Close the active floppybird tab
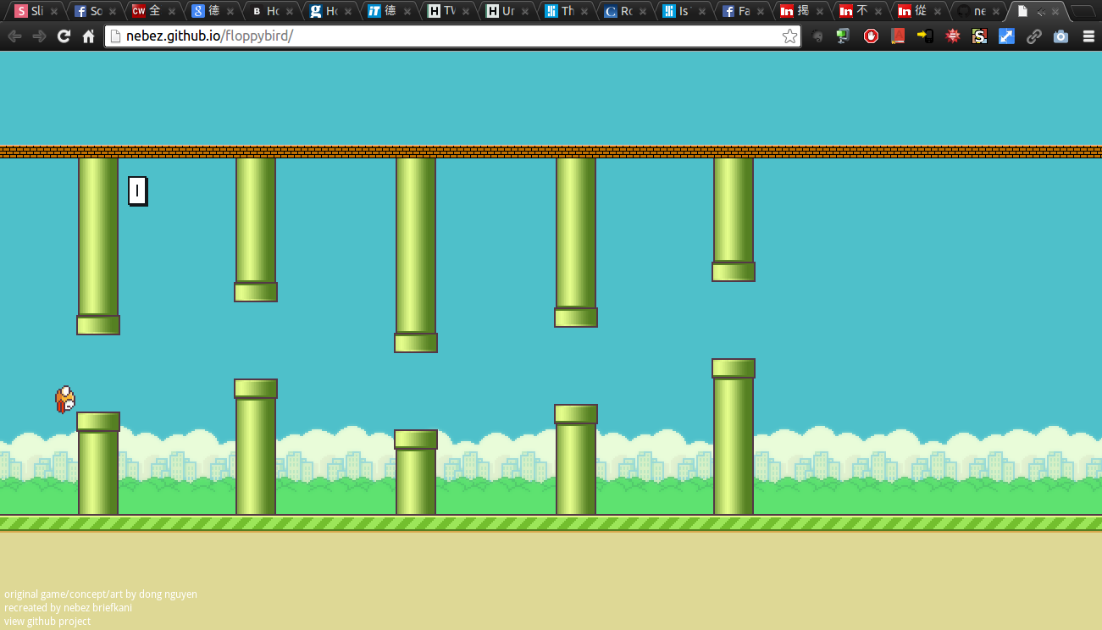Image resolution: width=1102 pixels, height=630 pixels. coord(1057,12)
